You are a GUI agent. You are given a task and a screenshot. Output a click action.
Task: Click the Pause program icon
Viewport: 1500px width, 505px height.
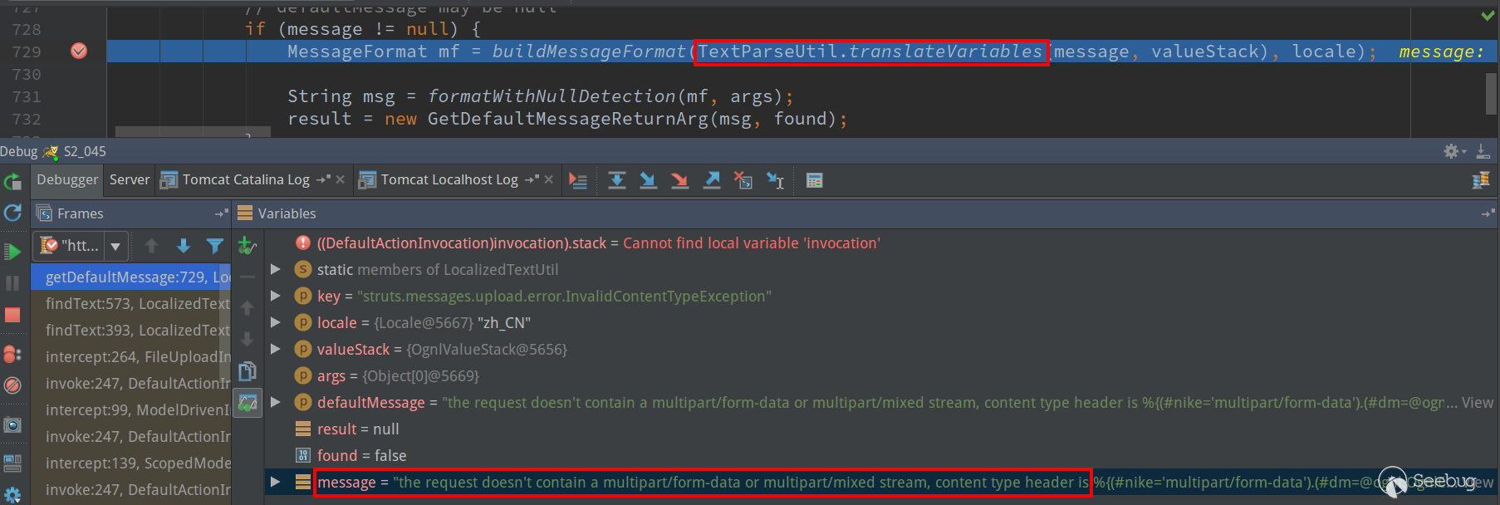(x=12, y=283)
